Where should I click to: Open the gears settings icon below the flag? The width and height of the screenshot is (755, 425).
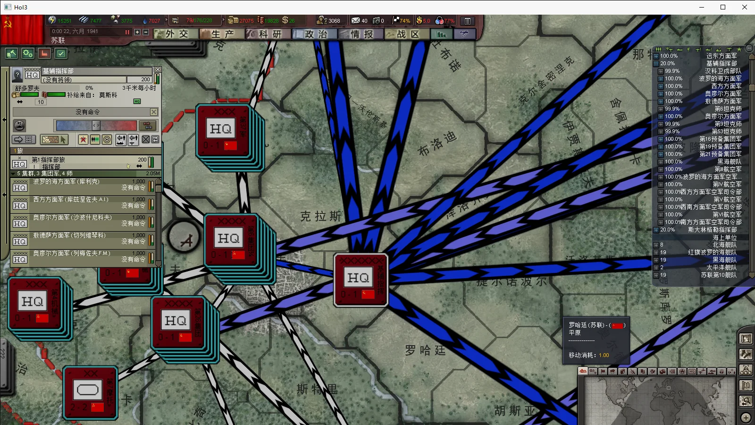28,53
